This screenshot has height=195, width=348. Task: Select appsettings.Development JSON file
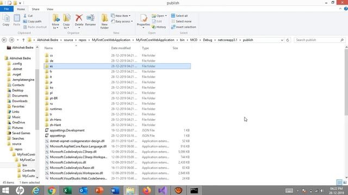[117, 131]
